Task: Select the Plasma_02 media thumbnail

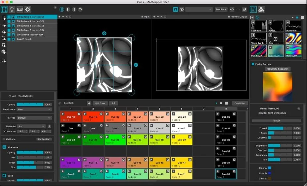Action: click(293, 39)
